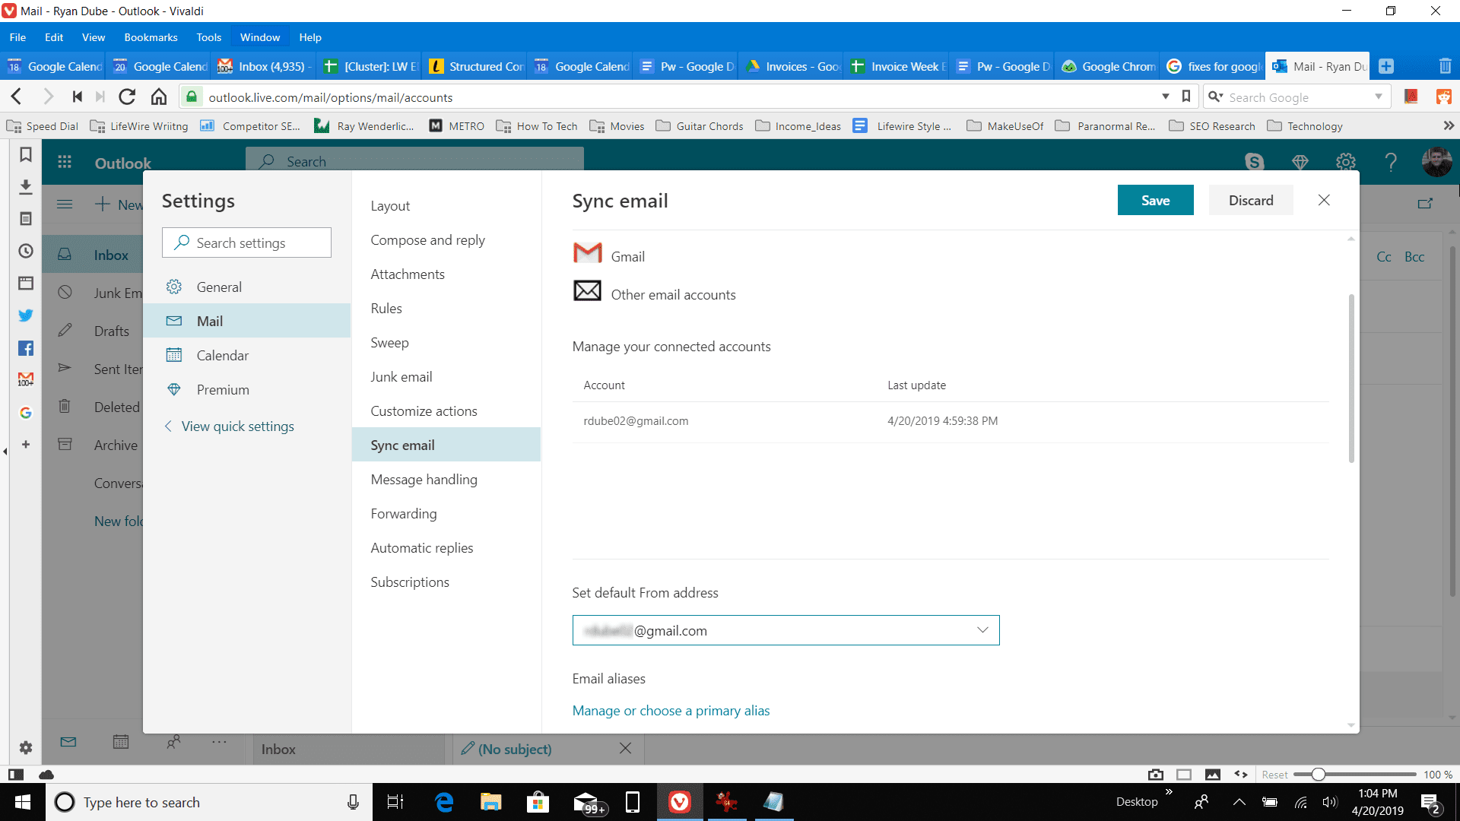Open General settings category
Viewport: 1460px width, 821px height.
pyautogui.click(x=218, y=287)
